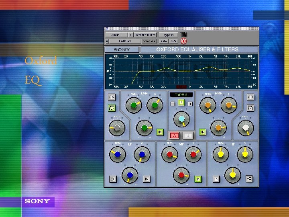Select the B preset button
The height and width of the screenshot is (217, 289).
click(x=188, y=135)
